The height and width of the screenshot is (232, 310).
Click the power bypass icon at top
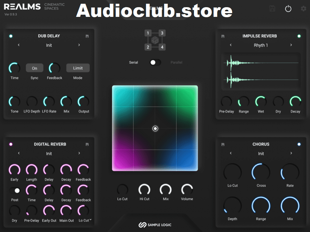[288, 9]
